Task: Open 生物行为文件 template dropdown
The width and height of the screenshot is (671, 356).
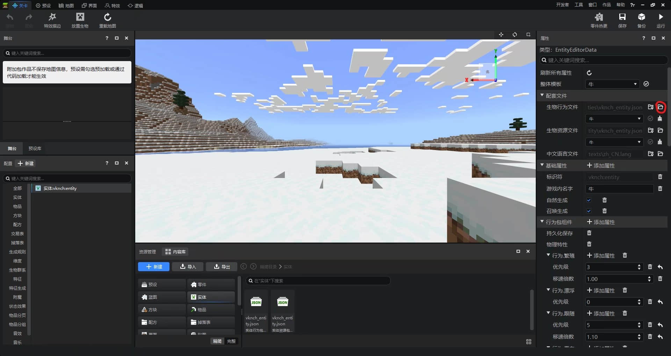Action: pos(614,119)
